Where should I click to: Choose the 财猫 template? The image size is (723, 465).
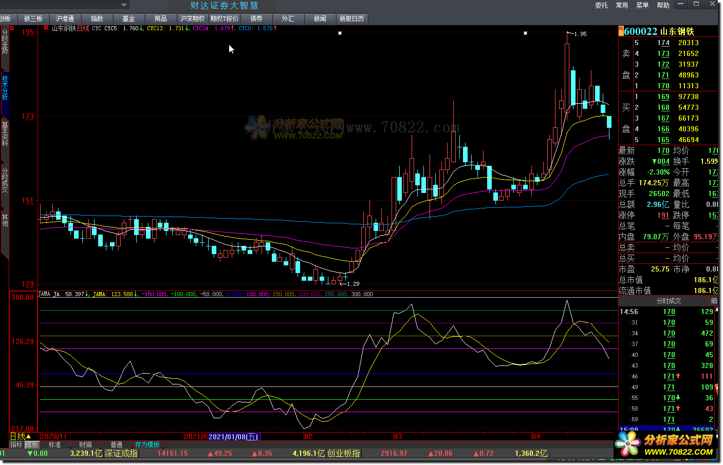click(85, 444)
